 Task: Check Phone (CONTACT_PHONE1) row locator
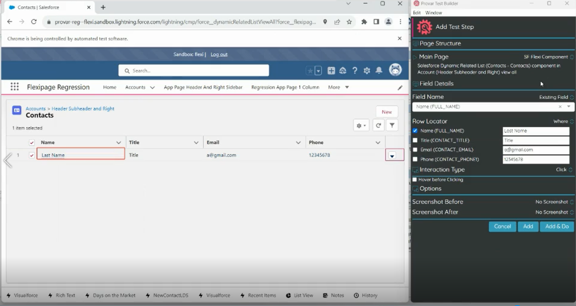[415, 159]
